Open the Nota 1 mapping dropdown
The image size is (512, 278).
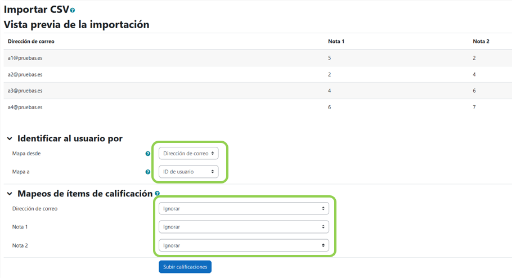pos(244,227)
